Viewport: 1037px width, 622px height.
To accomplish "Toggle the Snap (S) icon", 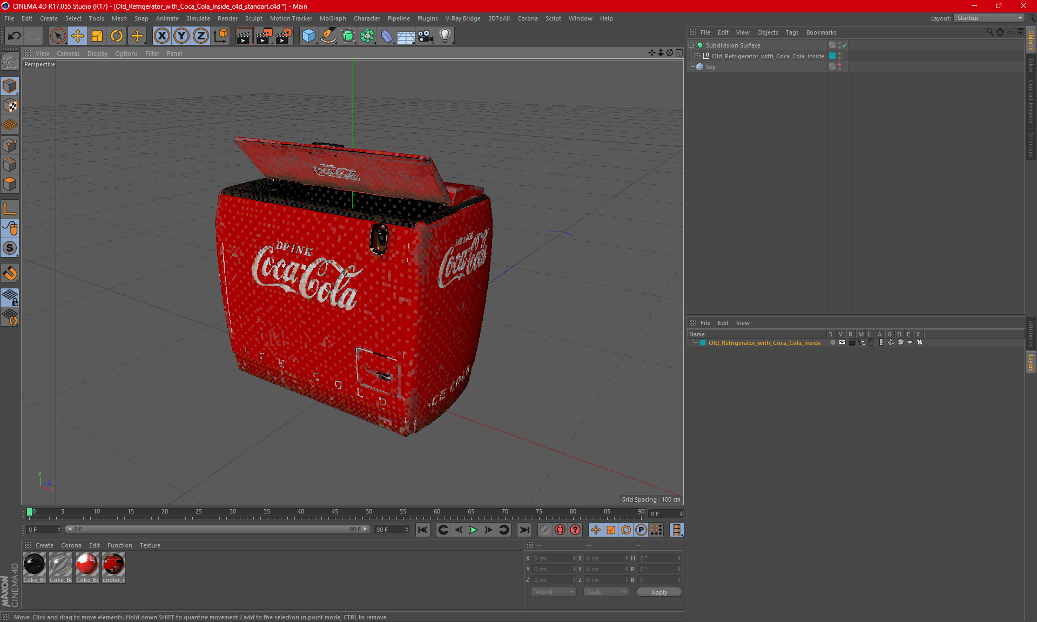I will [10, 248].
